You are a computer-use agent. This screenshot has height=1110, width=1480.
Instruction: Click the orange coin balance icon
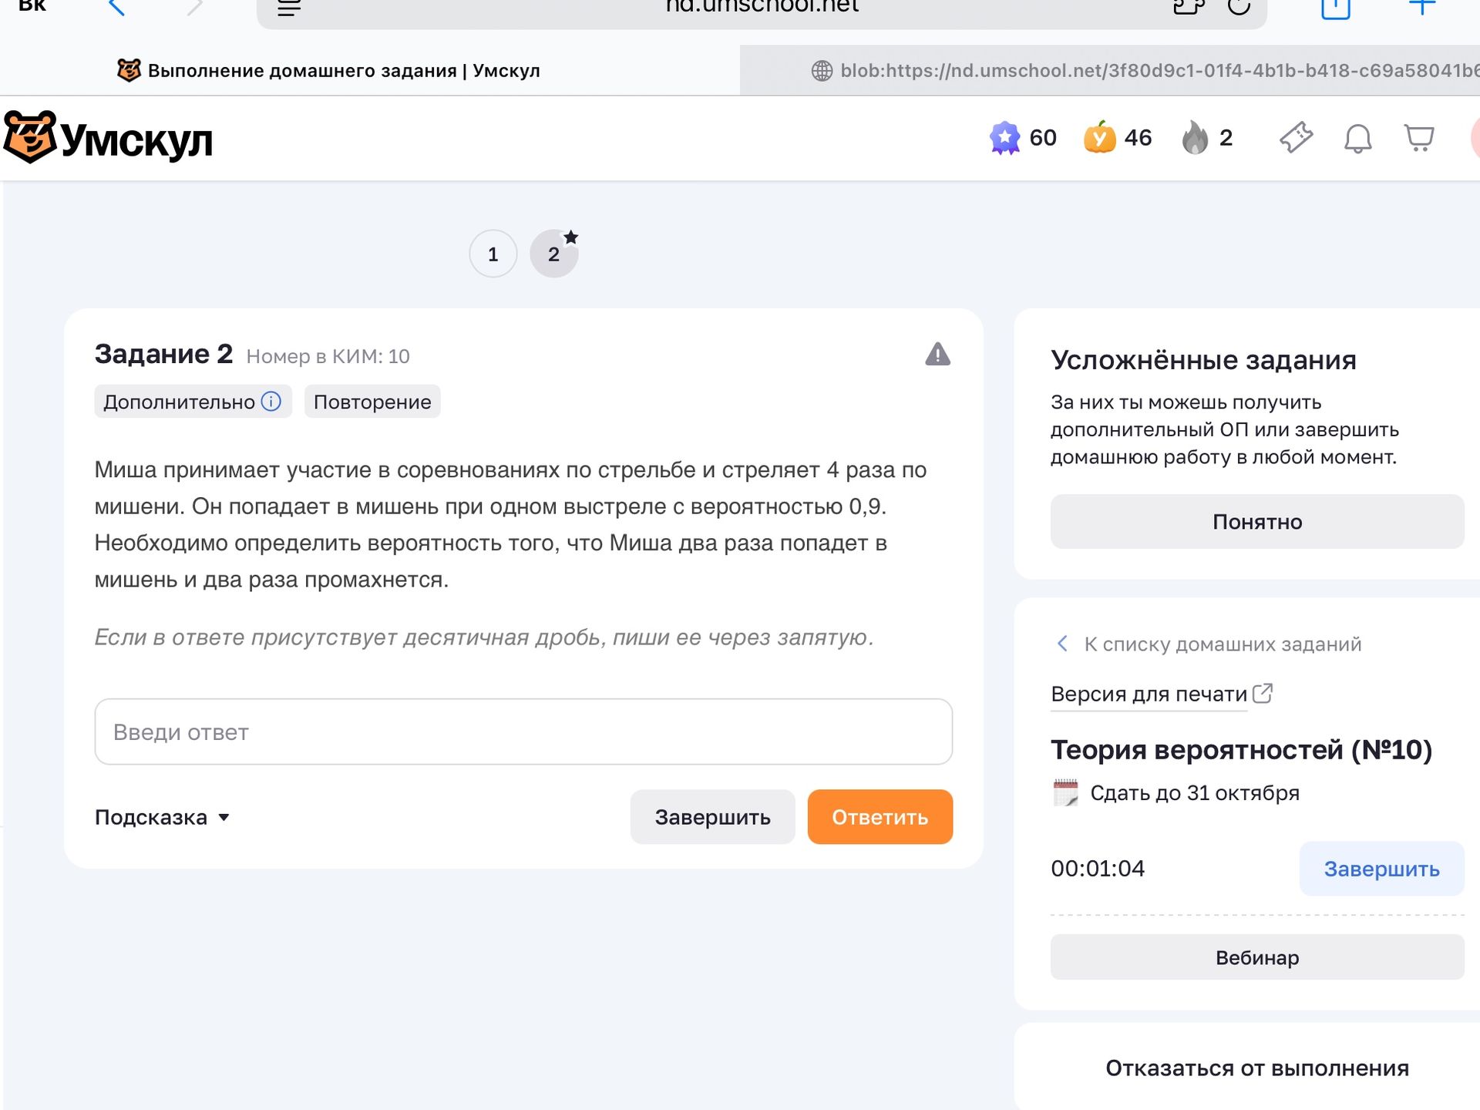1100,138
